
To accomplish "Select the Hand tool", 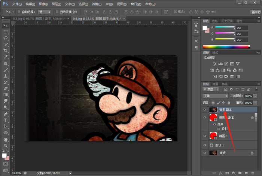I will [6, 139].
